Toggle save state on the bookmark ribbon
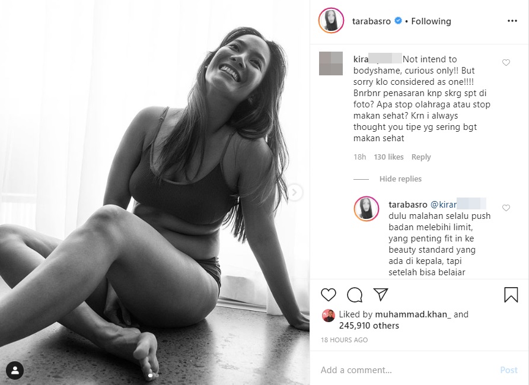This screenshot has height=385, width=529. 511,294
